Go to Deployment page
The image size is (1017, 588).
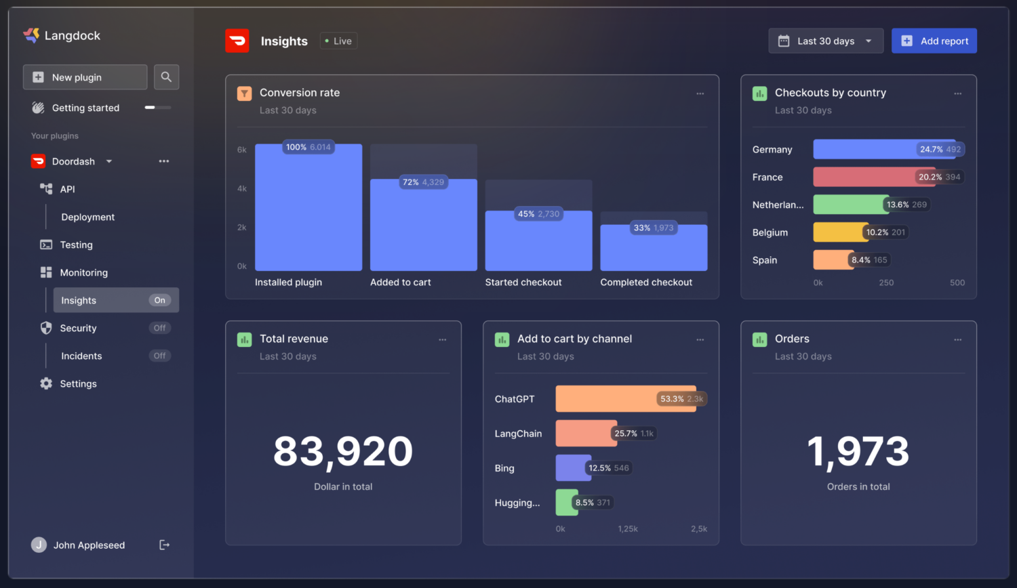[88, 217]
